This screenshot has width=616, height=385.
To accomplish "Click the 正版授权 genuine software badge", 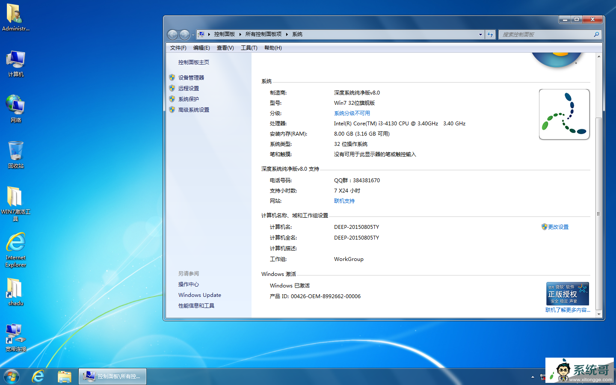I will [x=568, y=293].
